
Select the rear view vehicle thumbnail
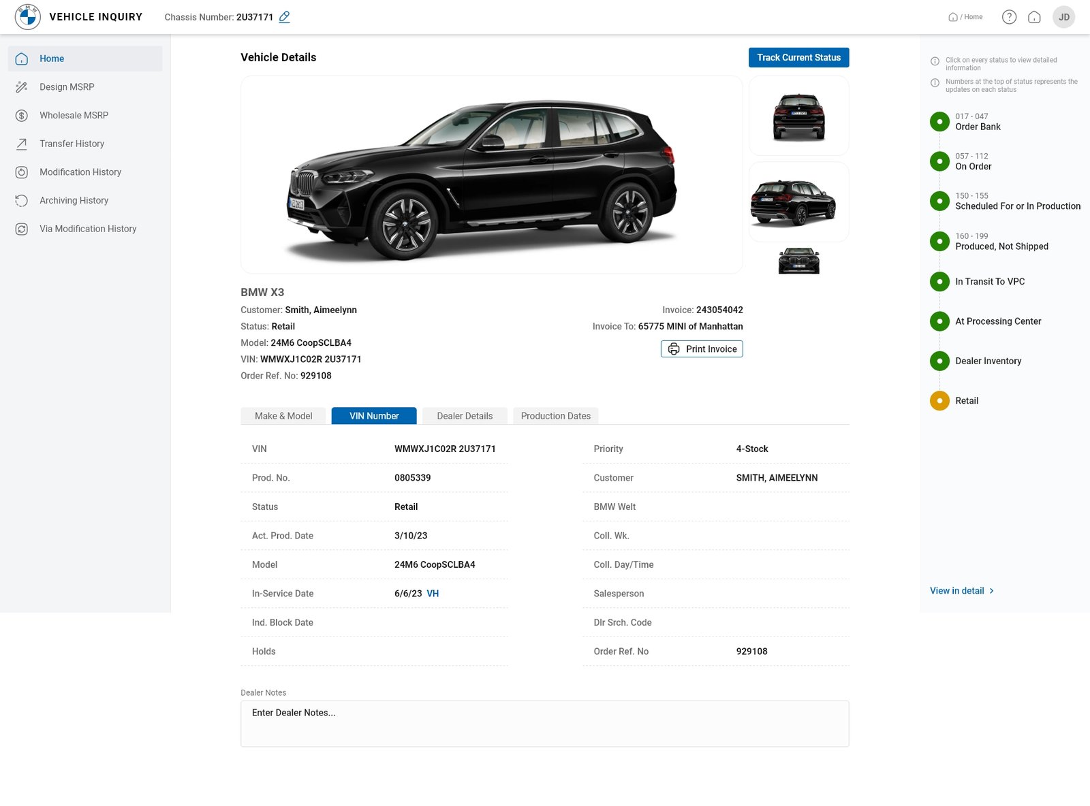pyautogui.click(x=798, y=116)
